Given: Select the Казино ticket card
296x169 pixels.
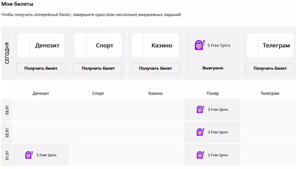Looking at the screenshot, I should 155,45.
